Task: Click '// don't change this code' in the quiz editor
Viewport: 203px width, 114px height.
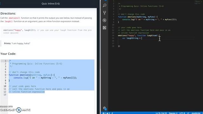Action: click(24, 72)
